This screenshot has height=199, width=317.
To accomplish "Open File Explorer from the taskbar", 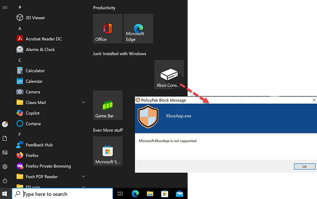I will [x=150, y=194].
